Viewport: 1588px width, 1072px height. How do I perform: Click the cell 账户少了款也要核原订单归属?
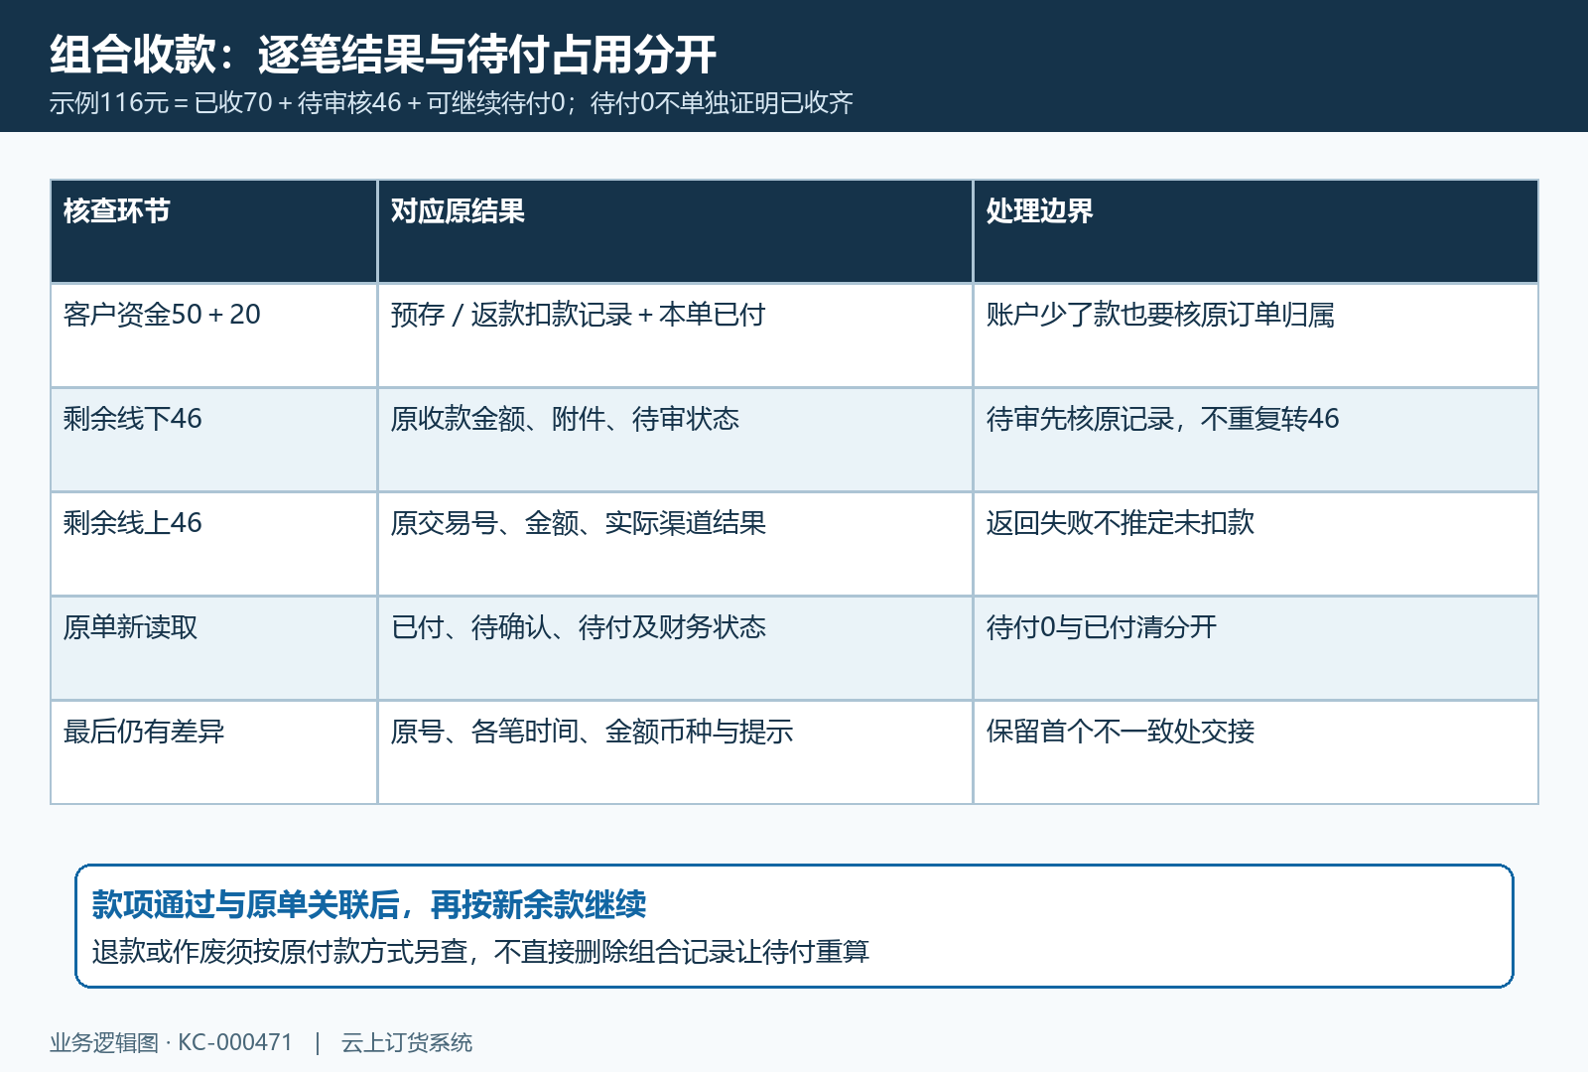tap(1256, 335)
